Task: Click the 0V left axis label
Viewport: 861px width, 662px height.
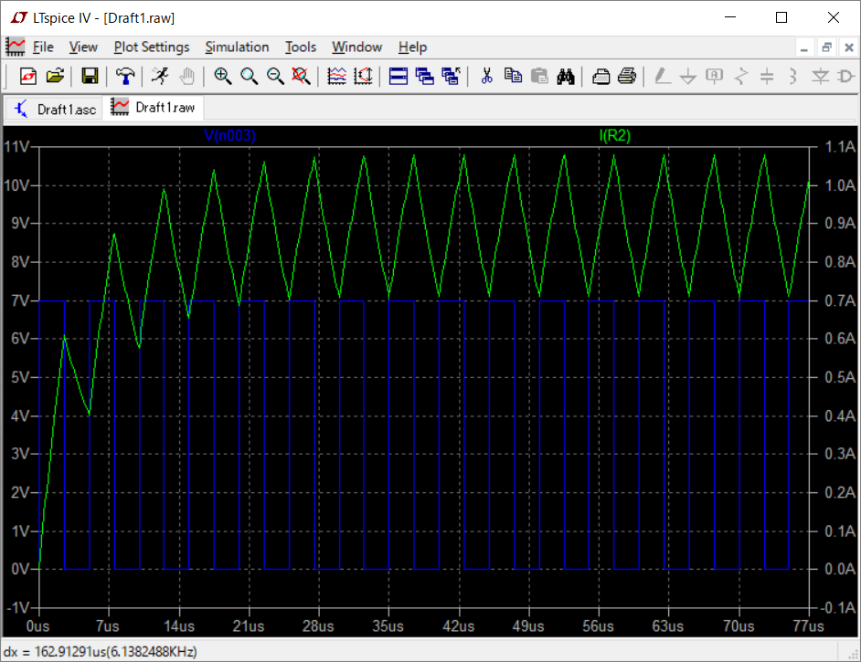Action: click(x=20, y=569)
